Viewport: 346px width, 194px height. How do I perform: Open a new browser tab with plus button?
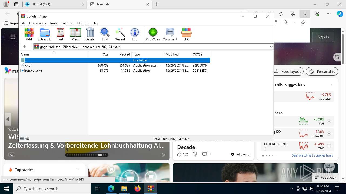pos(157,4)
